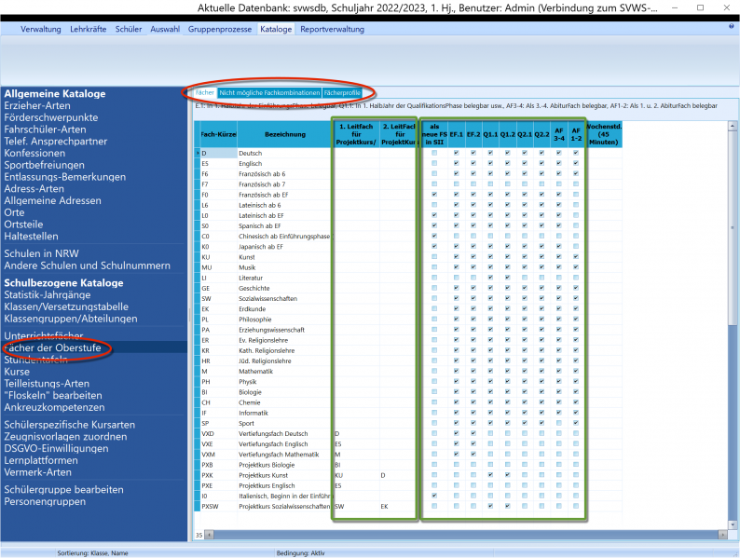The height and width of the screenshot is (558, 740).
Task: Open Statistik-Jahrgänge catalog
Action: click(x=48, y=294)
